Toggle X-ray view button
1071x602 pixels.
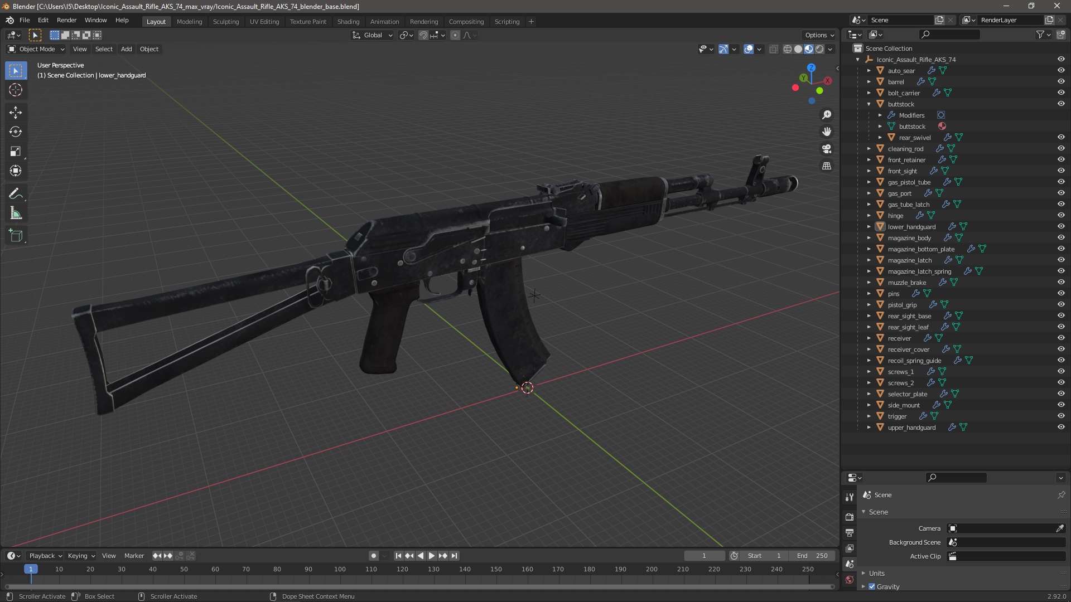(x=773, y=49)
